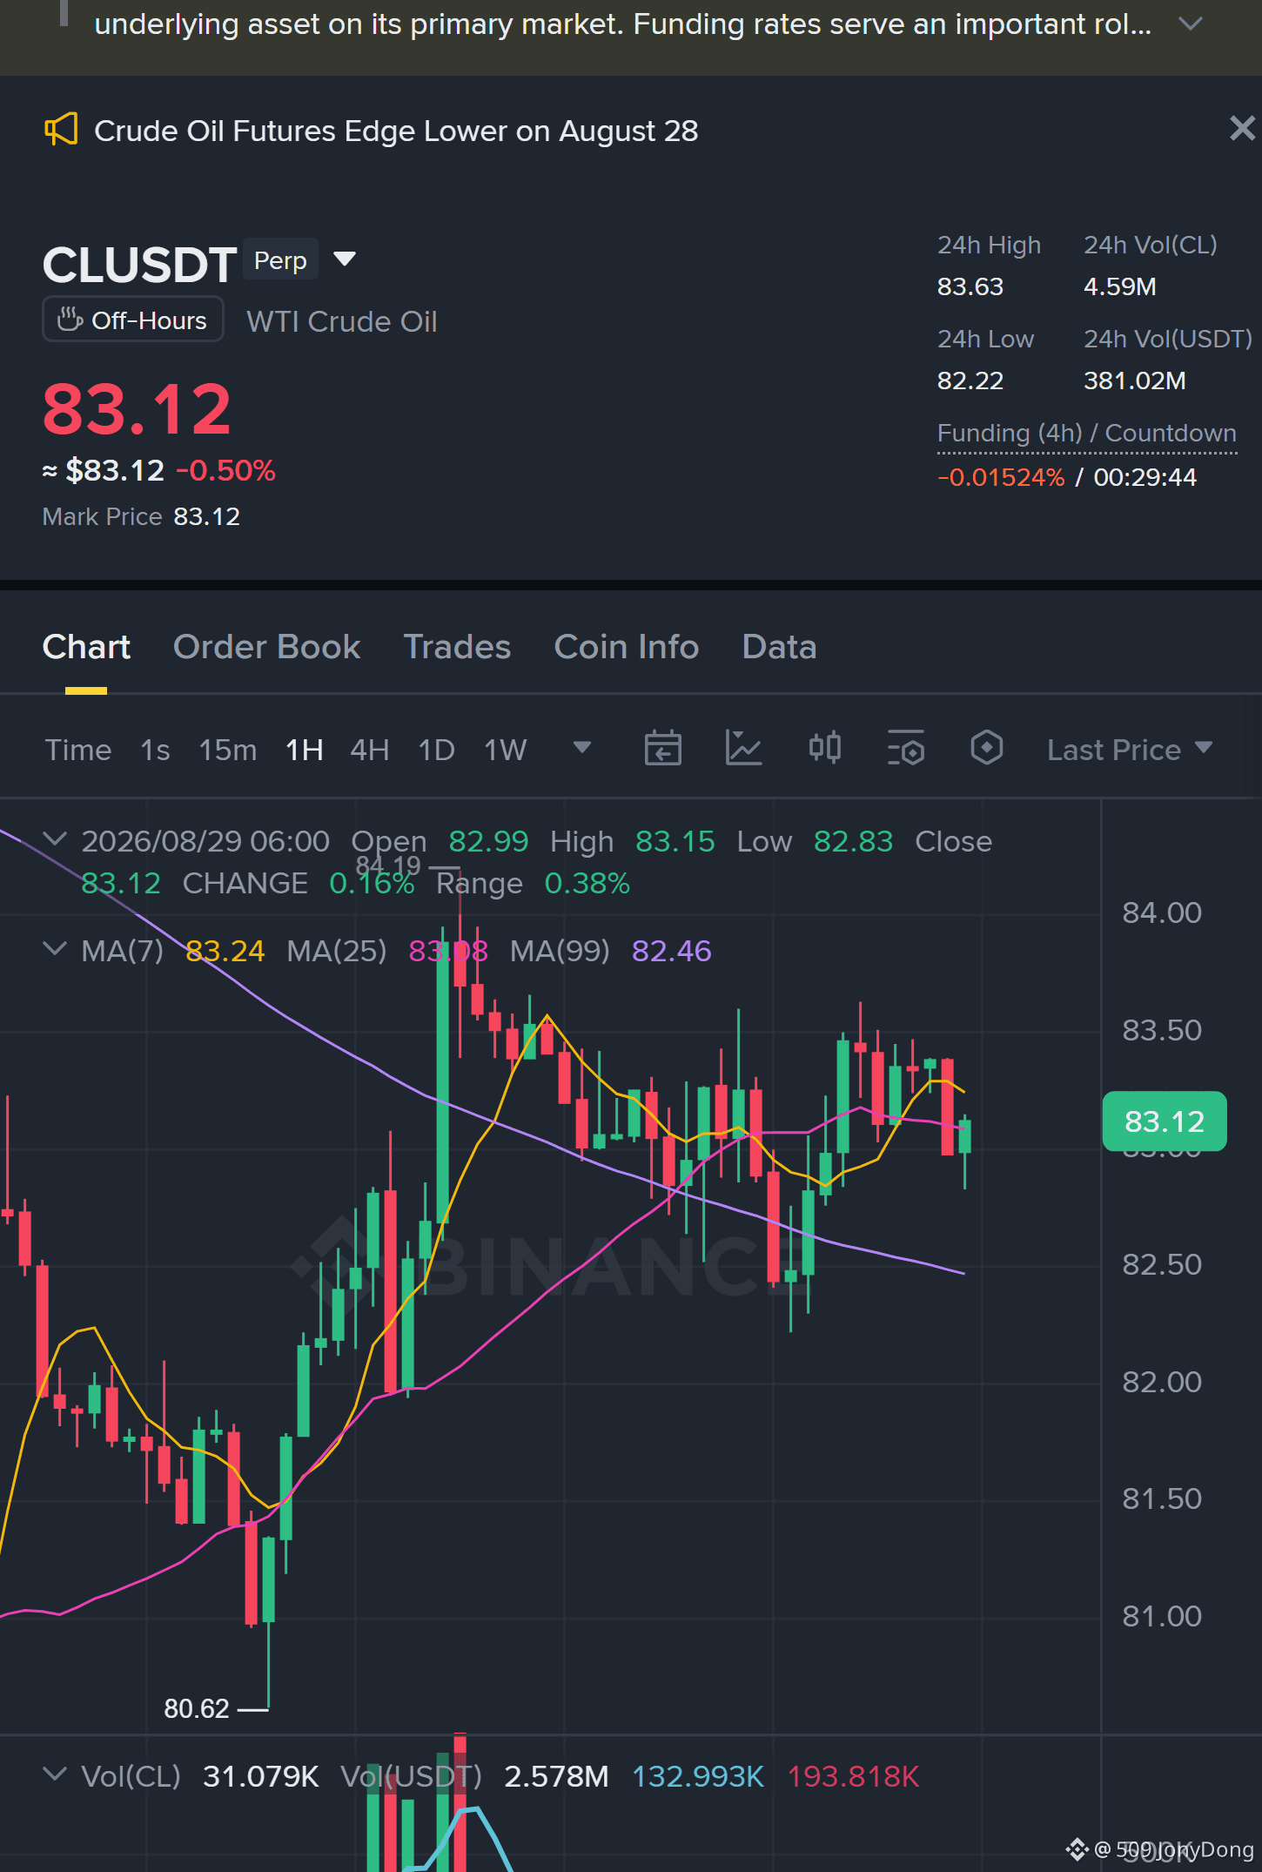Click the 83.50 price axis label

pyautogui.click(x=1162, y=1030)
